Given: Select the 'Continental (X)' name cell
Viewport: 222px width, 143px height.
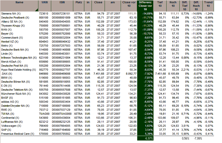Looking at the screenshot, I should click(x=10, y=118).
